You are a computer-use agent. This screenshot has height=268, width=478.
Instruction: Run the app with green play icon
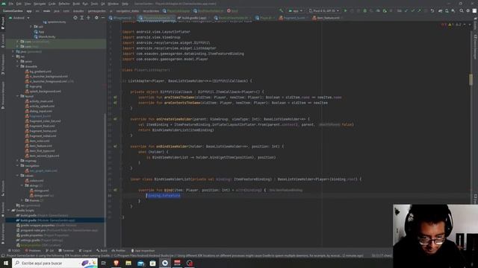(345, 10)
